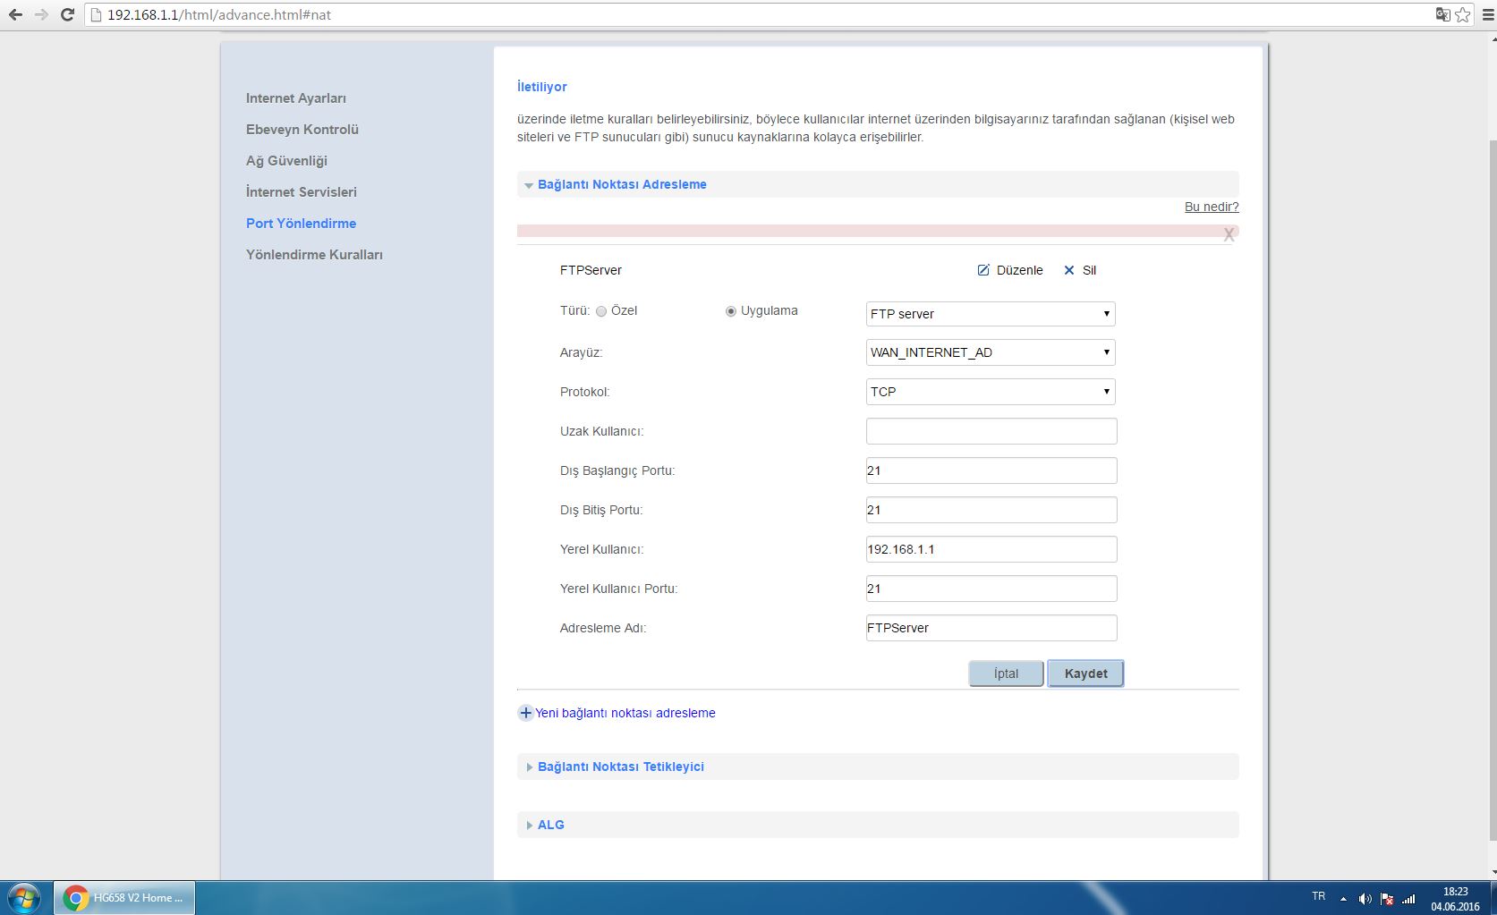Open the FTP server application dropdown
The width and height of the screenshot is (1497, 915).
point(991,314)
